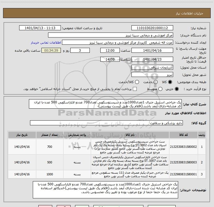Image resolution: width=214 pixels, height=207 pixels.
Task: Click the price validity time 14:00 field
Action: click(110, 59)
